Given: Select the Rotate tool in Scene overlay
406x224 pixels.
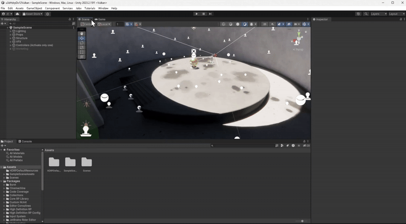Looking at the screenshot, I should 82,43.
